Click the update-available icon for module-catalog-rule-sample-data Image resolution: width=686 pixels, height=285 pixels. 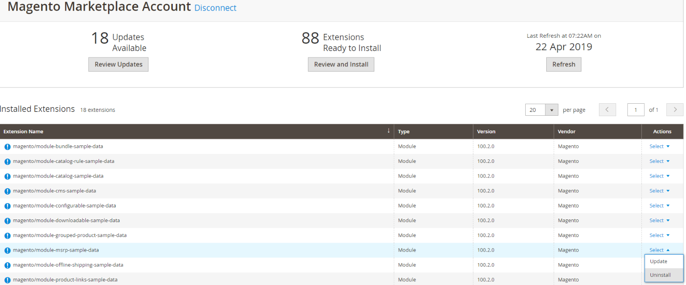7,162
